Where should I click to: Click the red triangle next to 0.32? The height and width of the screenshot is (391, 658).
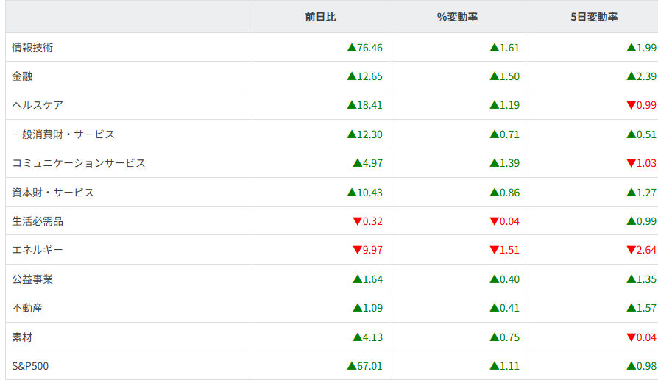pyautogui.click(x=357, y=221)
